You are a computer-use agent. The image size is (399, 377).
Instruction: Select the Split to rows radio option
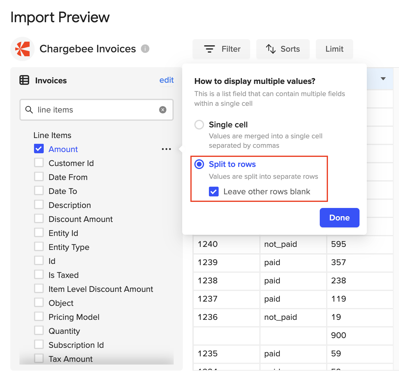click(199, 164)
